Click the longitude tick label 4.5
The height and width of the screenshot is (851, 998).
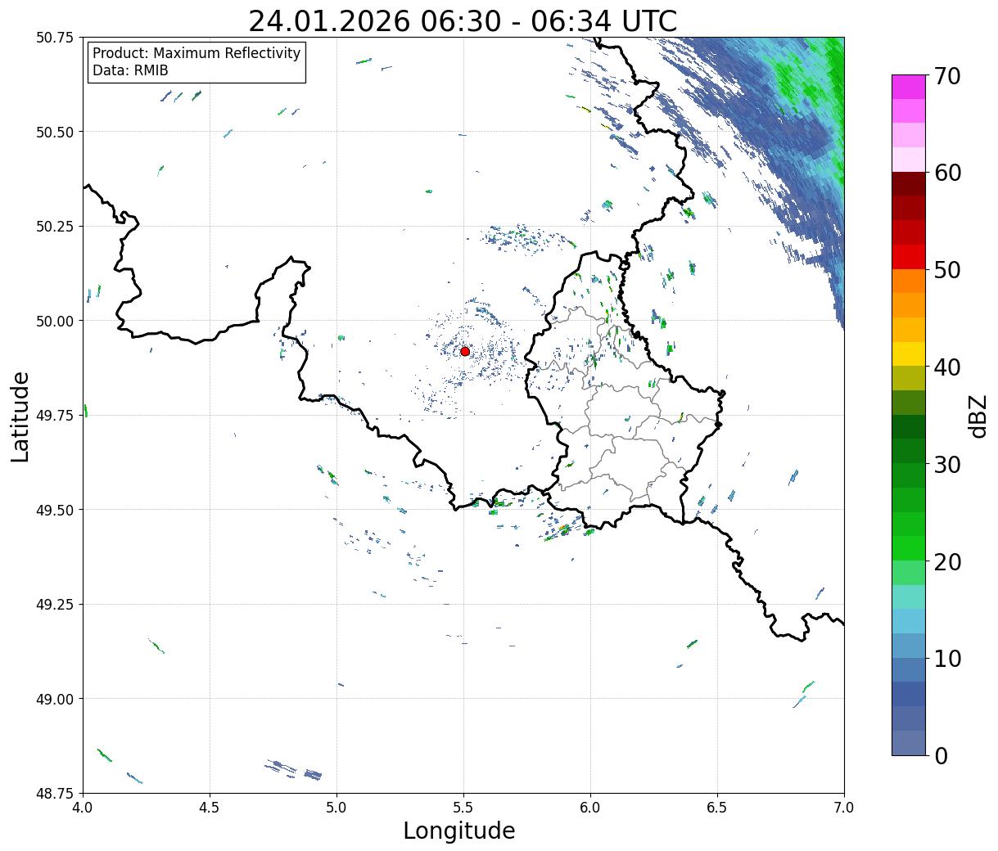tap(210, 807)
